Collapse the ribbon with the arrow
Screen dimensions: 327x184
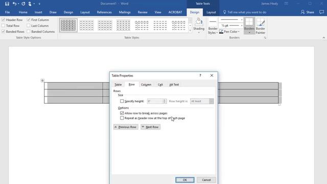tap(323, 38)
